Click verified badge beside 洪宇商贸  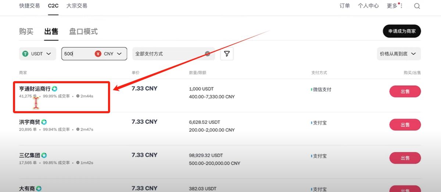pos(44,122)
